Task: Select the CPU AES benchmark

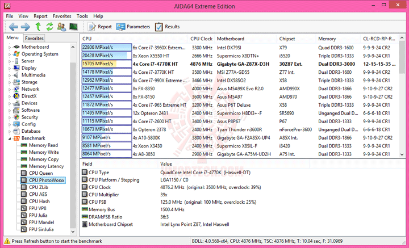Action: click(38, 194)
